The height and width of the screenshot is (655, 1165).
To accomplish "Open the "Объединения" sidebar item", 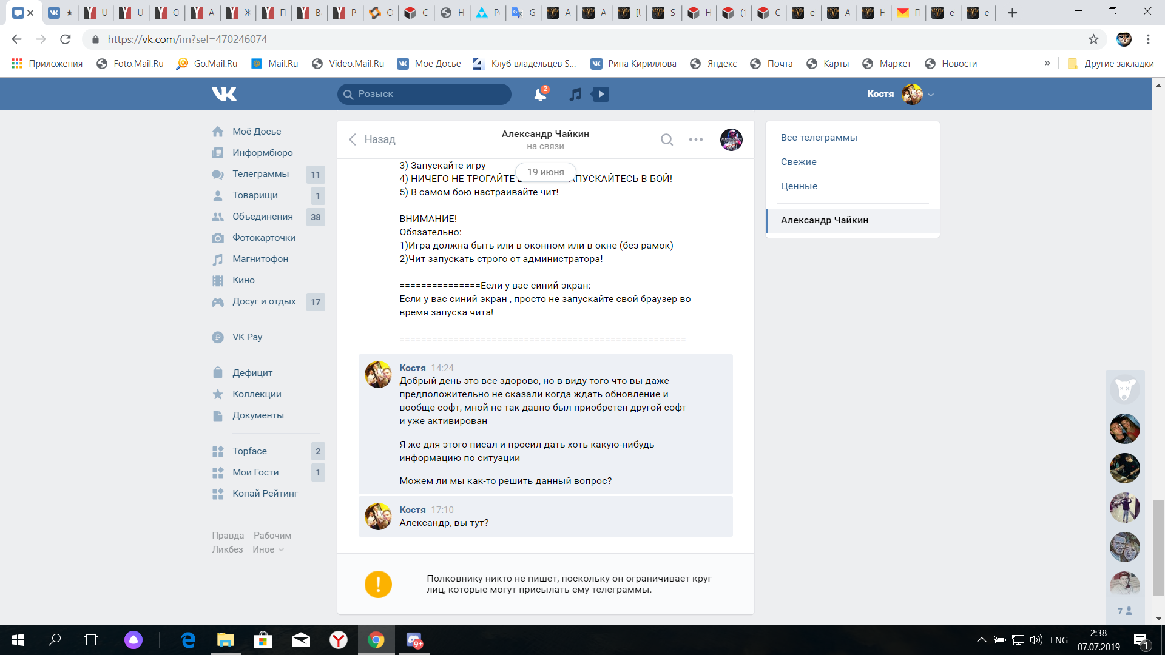I will pos(262,217).
